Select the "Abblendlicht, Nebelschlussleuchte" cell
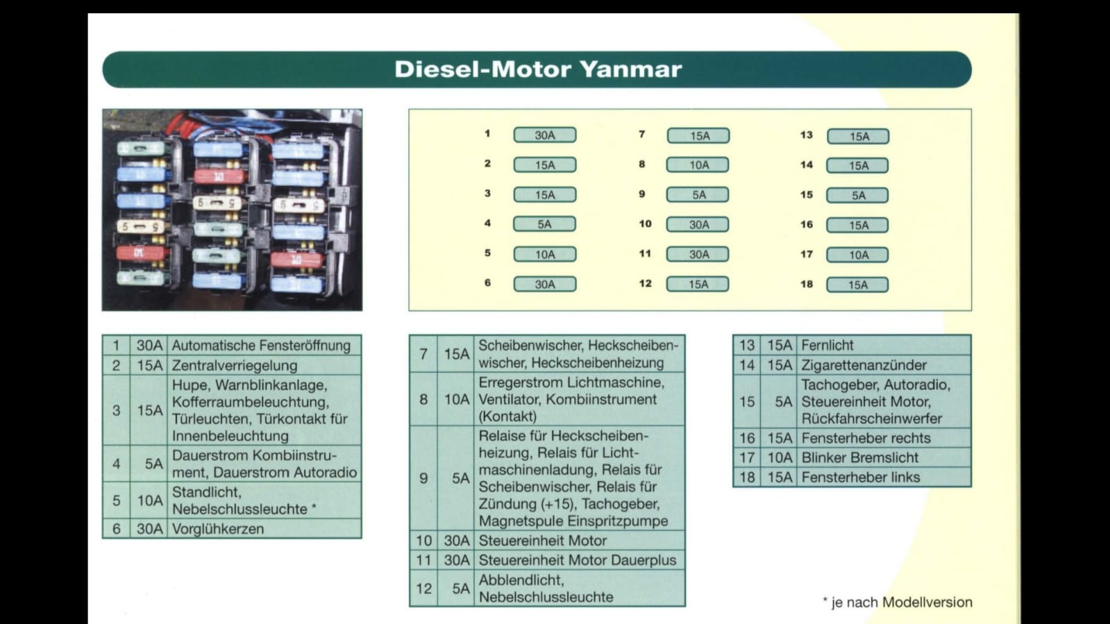This screenshot has width=1110, height=624. 579,588
